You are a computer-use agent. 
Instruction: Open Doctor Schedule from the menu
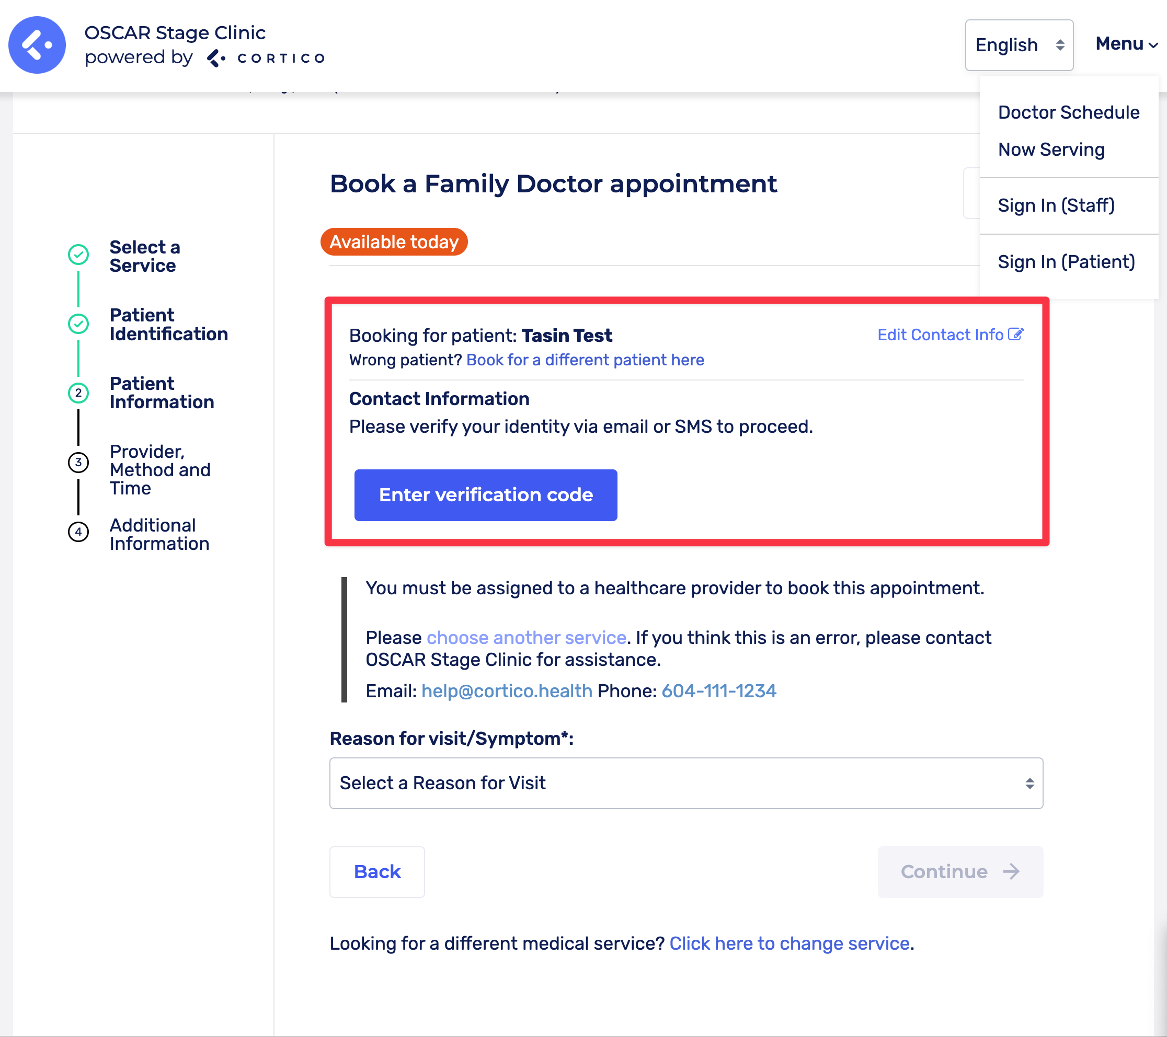coord(1068,112)
